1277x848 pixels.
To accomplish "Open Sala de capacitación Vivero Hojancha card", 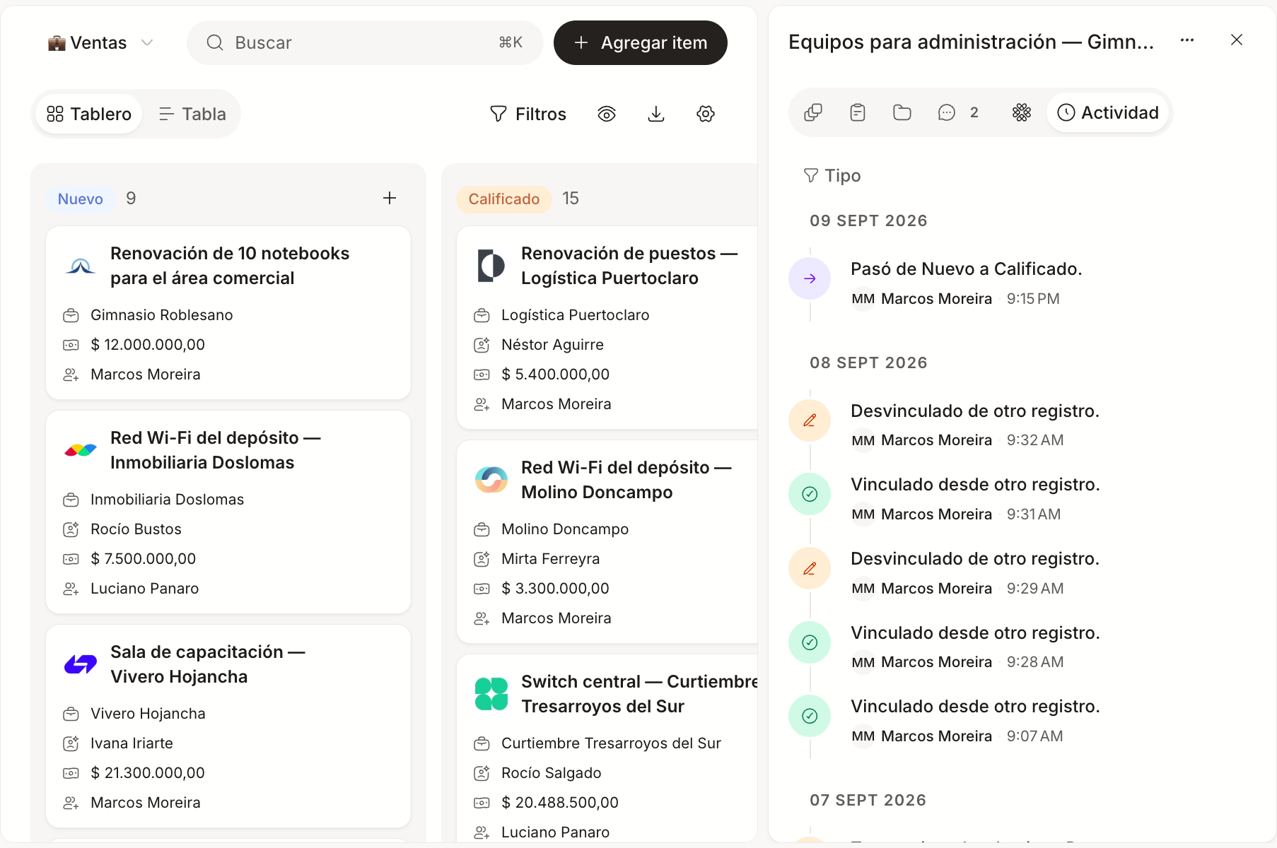I will tap(228, 726).
